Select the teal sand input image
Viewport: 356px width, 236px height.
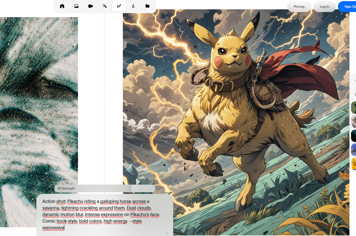(39, 122)
